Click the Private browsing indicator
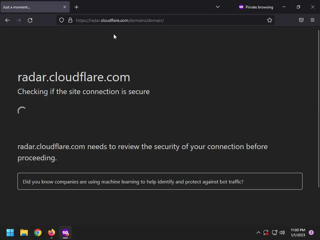This screenshot has width=320, height=240. click(256, 7)
